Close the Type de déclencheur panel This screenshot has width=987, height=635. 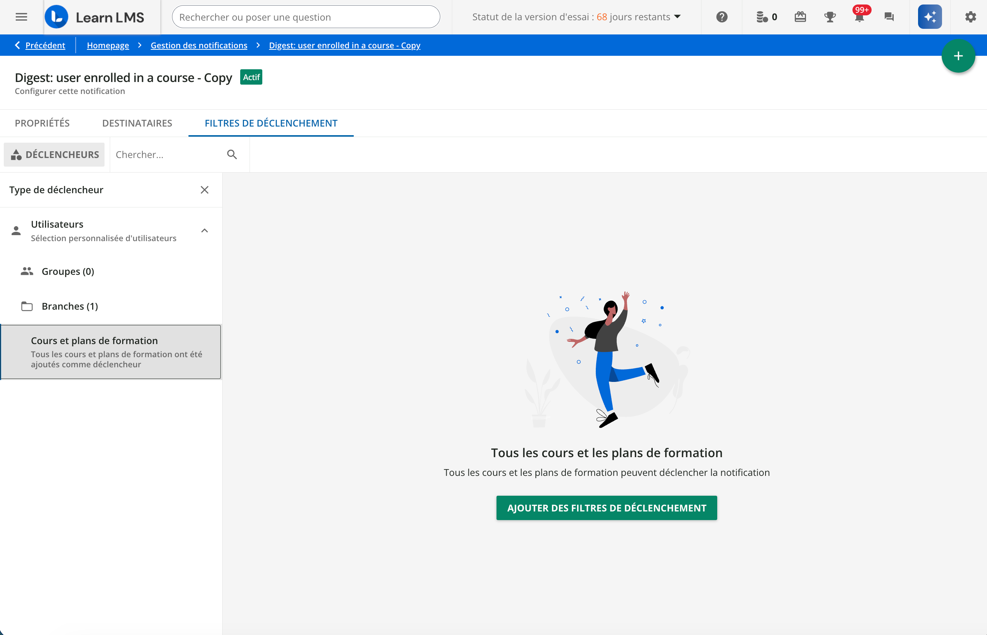(x=204, y=190)
